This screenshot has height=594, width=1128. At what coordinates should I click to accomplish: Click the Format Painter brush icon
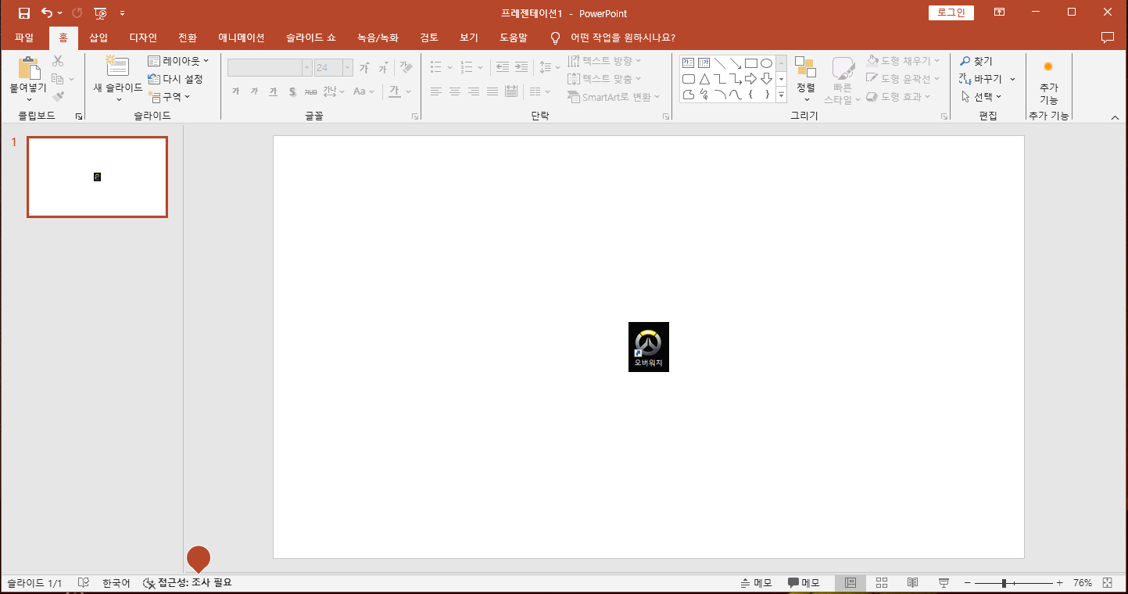coord(58,97)
